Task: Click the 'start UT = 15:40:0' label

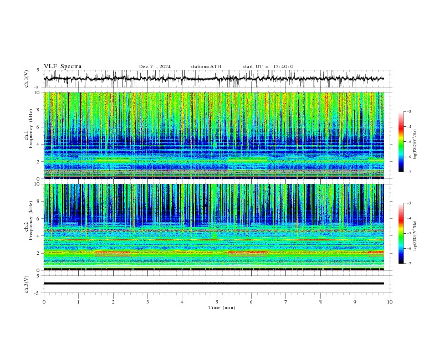Action: coord(268,66)
